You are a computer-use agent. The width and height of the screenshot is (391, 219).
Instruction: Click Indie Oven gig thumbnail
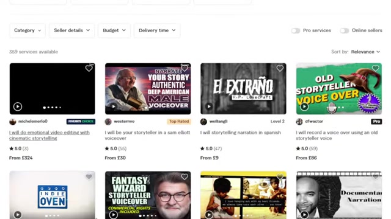pyautogui.click(x=53, y=195)
